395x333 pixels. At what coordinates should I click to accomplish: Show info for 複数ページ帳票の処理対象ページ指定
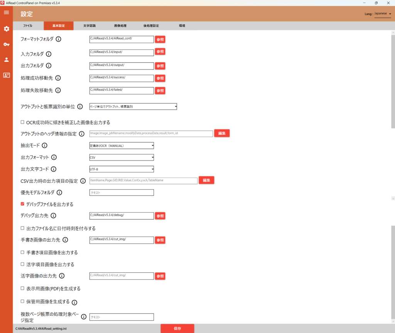84,317
